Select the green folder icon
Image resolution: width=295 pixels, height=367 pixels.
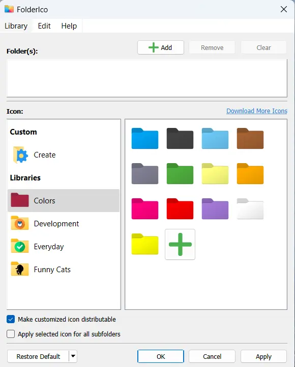(180, 173)
